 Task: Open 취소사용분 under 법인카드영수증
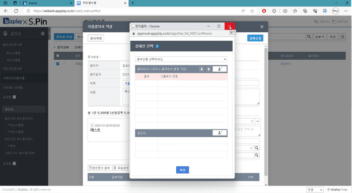point(13,53)
